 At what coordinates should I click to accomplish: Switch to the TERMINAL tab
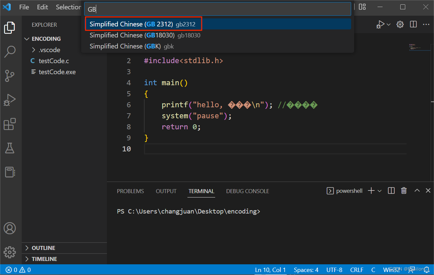201,191
